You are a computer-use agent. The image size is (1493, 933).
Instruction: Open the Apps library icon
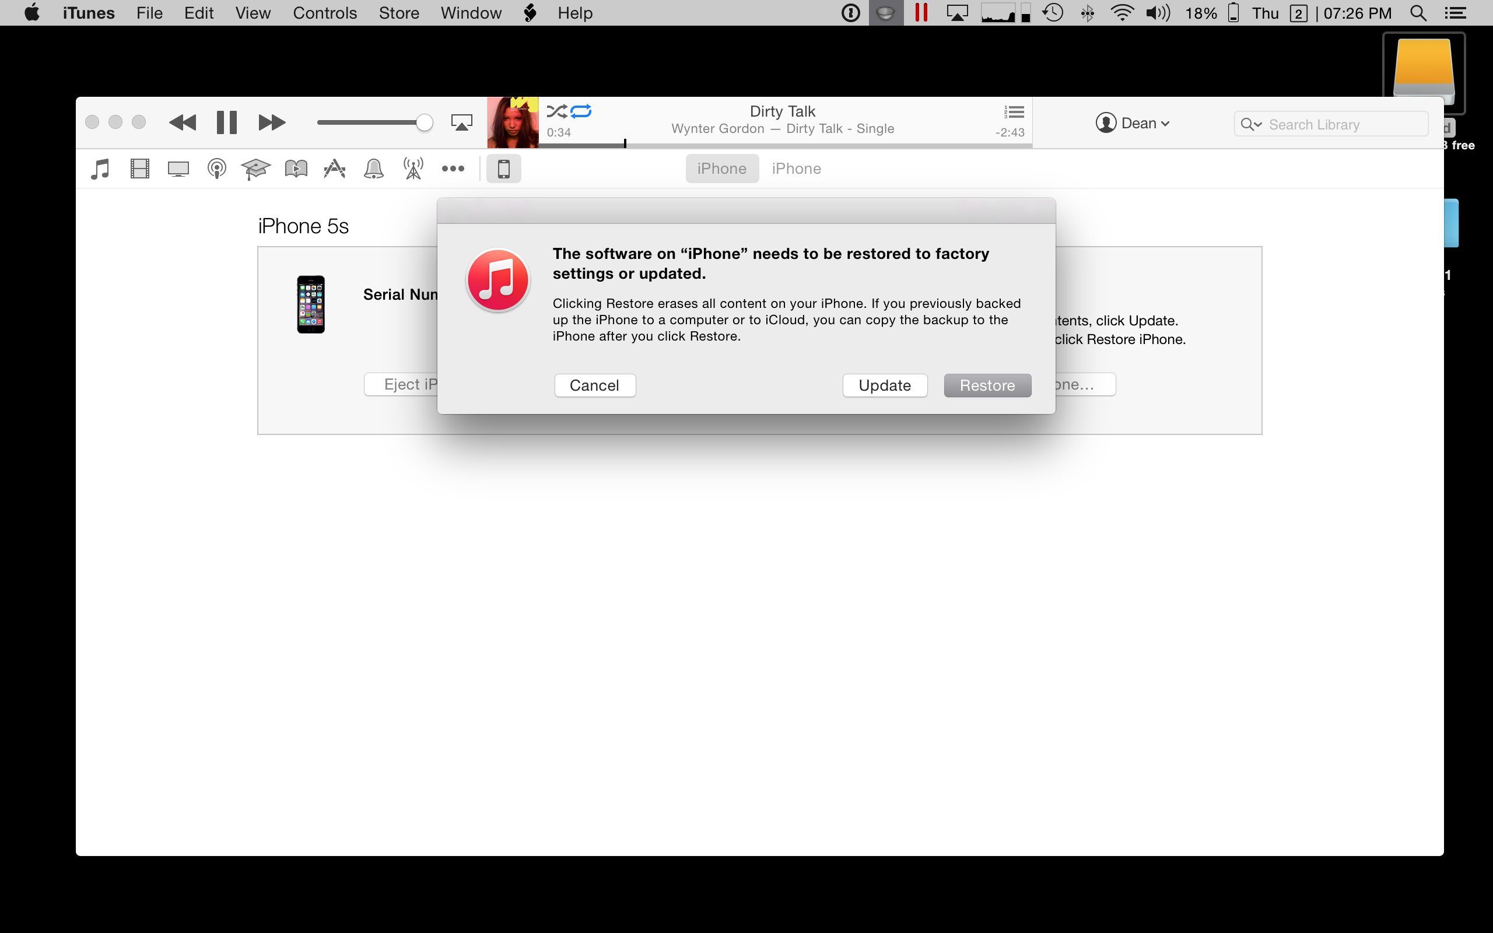pyautogui.click(x=334, y=169)
